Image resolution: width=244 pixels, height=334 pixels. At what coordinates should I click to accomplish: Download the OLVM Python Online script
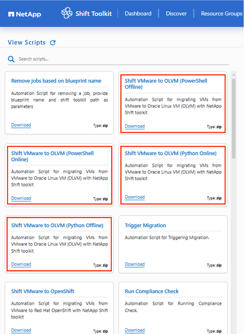coord(135,197)
